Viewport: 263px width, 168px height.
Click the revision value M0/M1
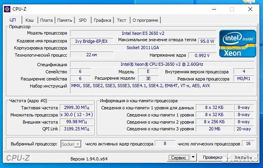click(244, 78)
